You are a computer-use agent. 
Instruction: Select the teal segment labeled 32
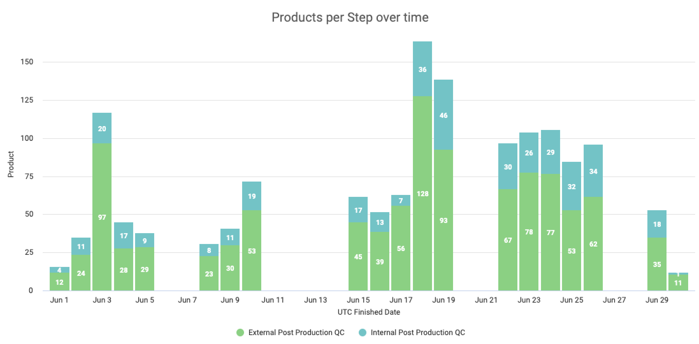pos(572,186)
